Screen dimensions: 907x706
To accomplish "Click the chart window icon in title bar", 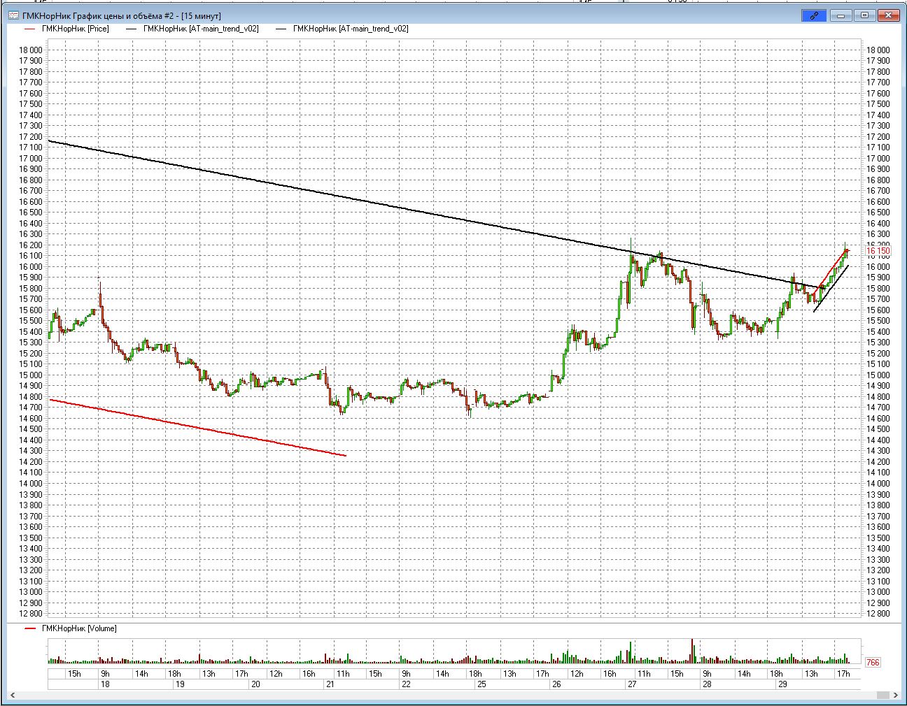I will [x=13, y=15].
